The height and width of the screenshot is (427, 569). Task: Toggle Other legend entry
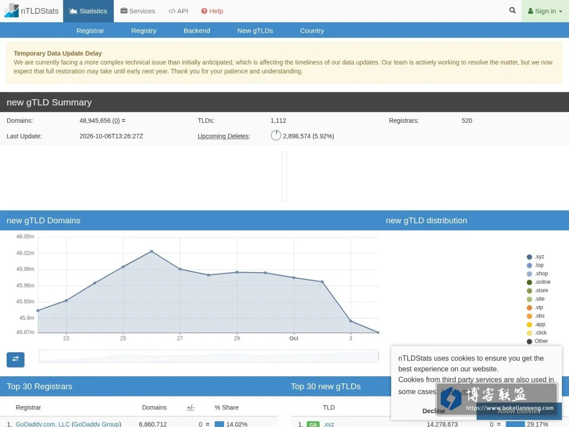(x=537, y=341)
